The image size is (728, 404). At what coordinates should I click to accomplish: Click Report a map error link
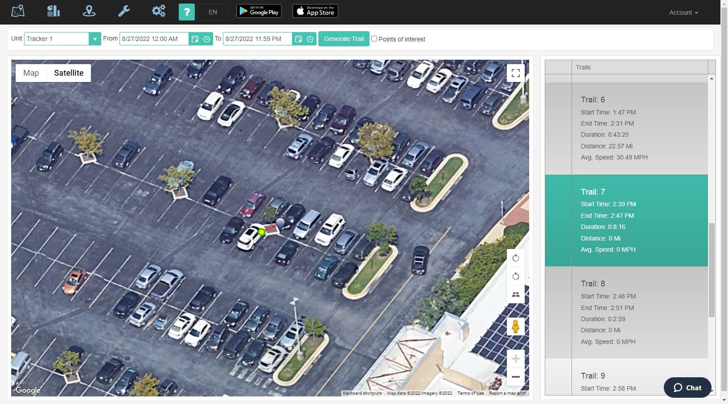[x=508, y=393]
